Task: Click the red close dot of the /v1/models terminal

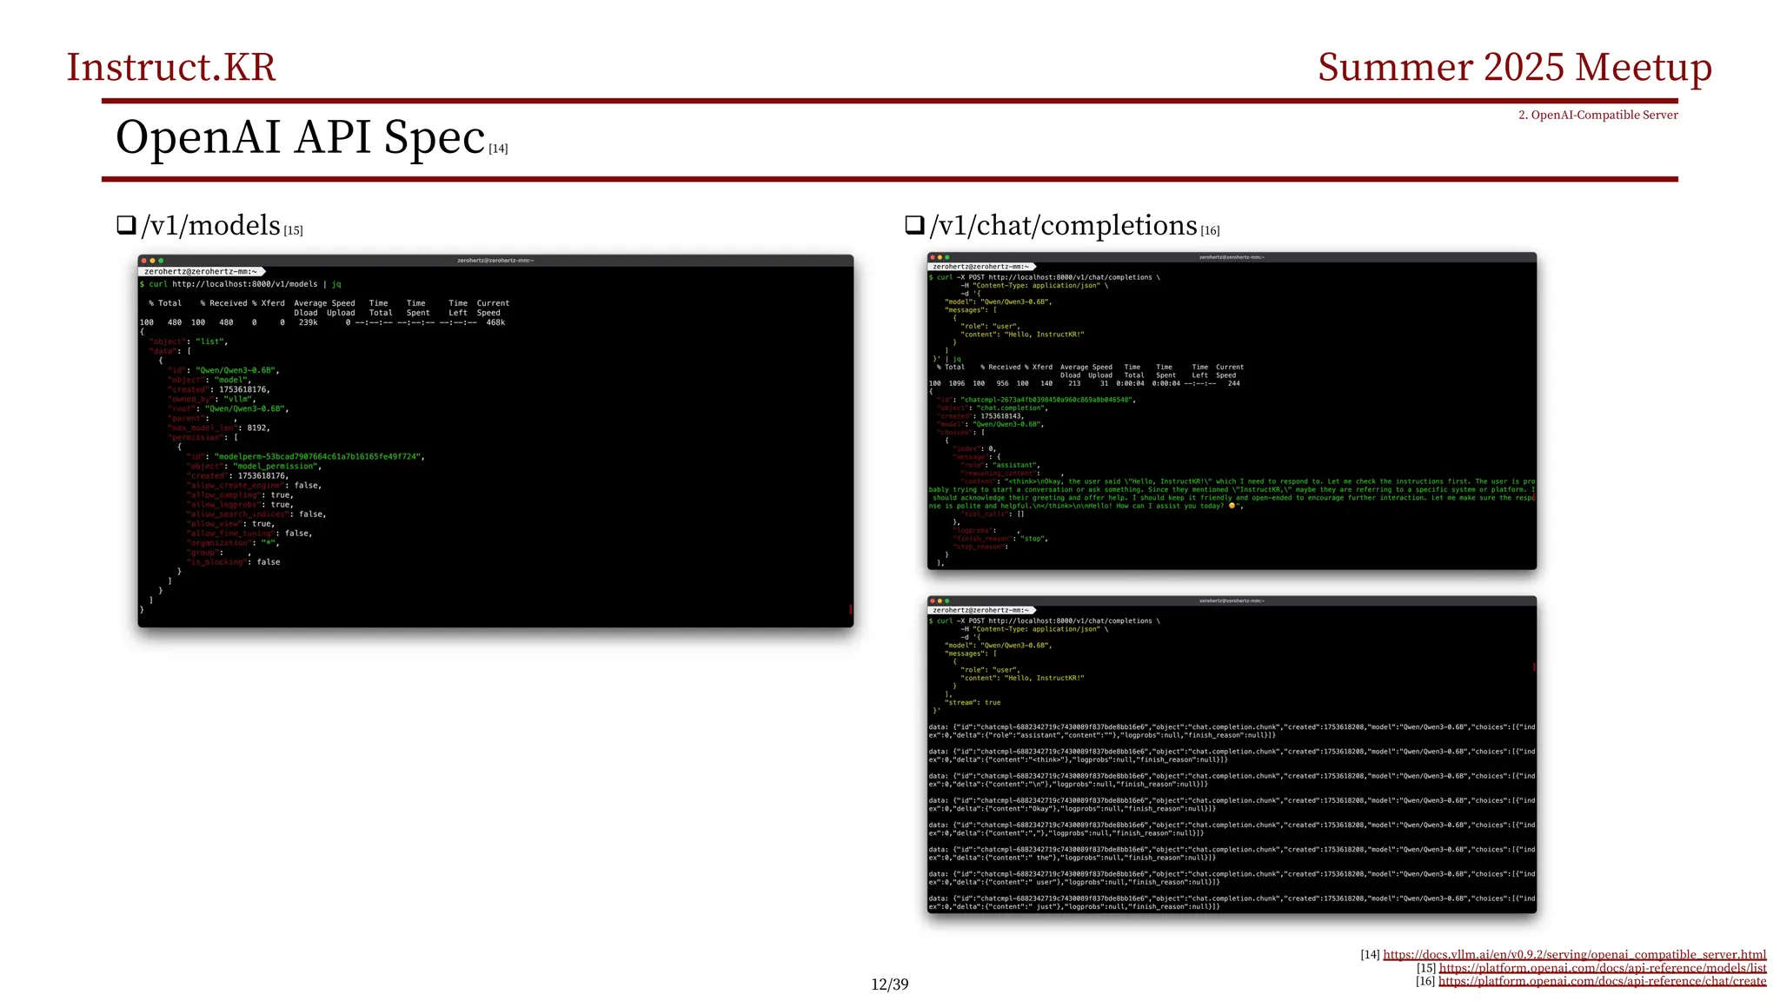Action: click(143, 261)
